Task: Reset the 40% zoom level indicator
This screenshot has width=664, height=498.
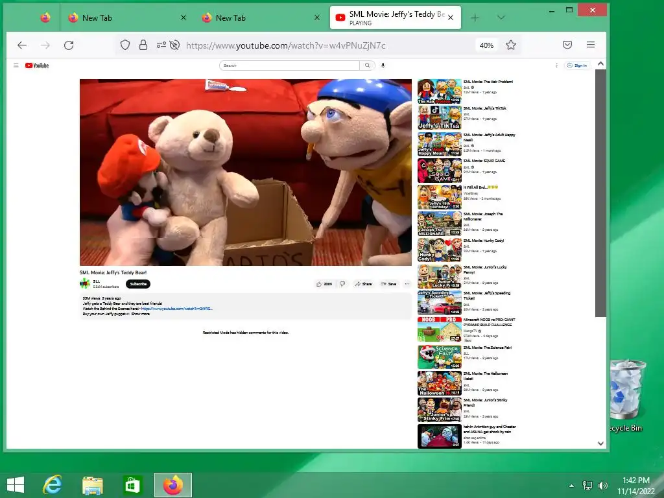Action: tap(486, 45)
